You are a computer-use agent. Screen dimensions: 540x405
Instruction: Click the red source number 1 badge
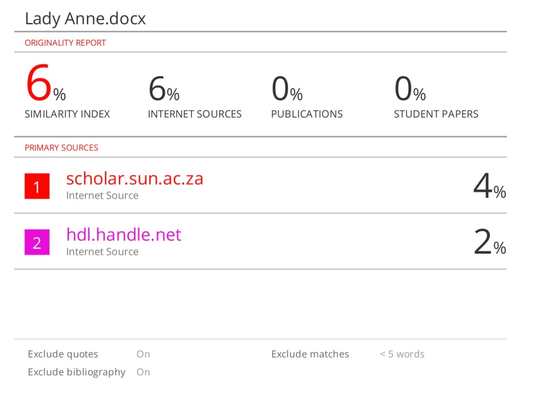tap(37, 186)
